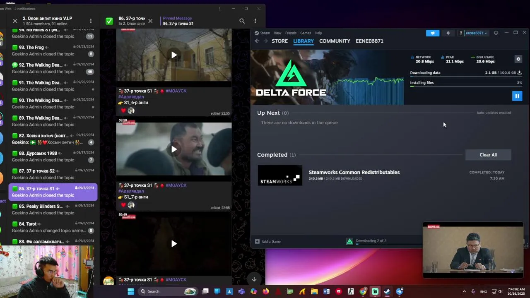
Task: Click Add a Game in Steam
Action: tap(268, 242)
